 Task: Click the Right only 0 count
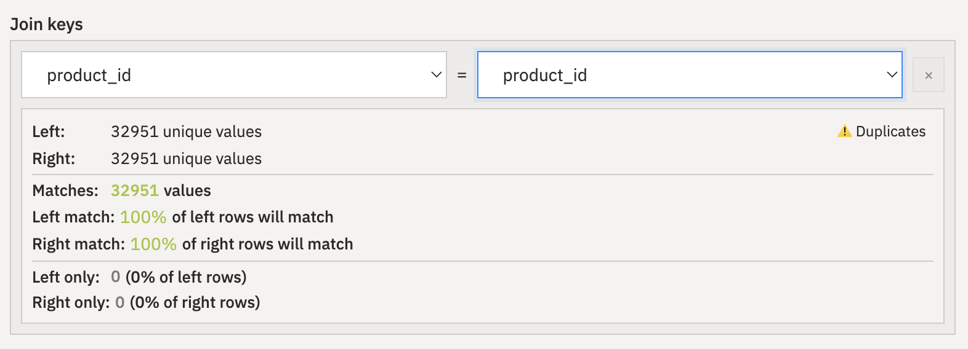[x=120, y=302]
